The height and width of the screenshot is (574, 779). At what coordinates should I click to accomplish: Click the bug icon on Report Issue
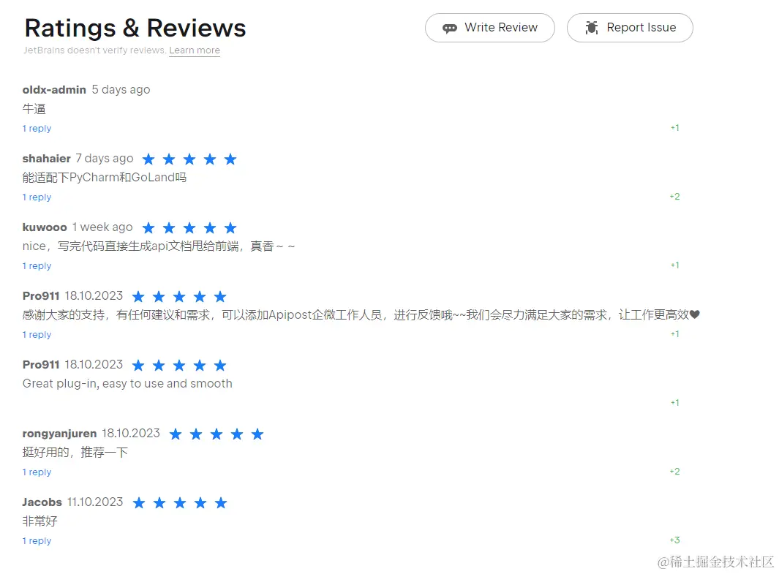tap(591, 27)
